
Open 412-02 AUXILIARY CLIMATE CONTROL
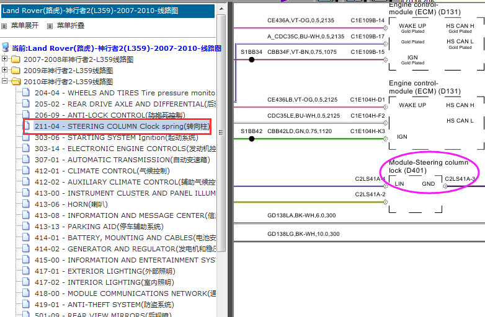125,182
